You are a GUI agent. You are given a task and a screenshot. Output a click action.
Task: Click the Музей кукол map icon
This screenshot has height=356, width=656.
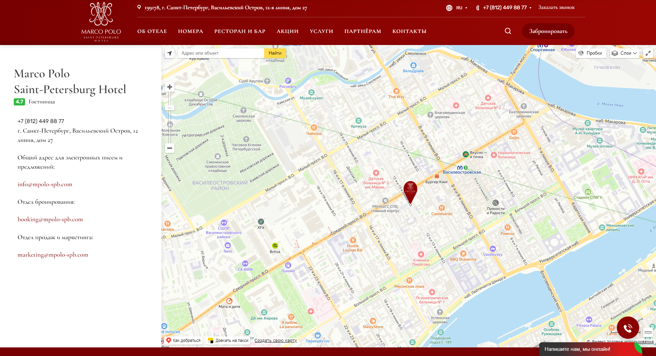(311, 92)
